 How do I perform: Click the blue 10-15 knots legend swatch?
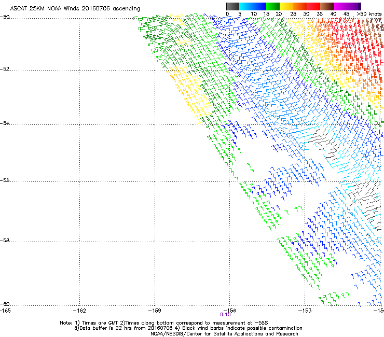coord(259,6)
